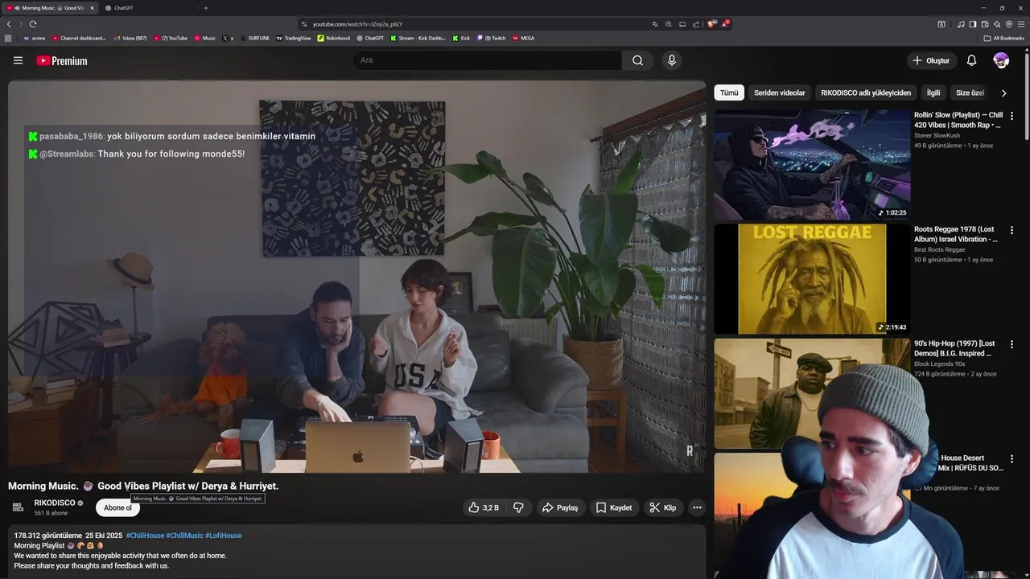Toggle the browser sidebar panel icon
This screenshot has width=1030, height=579.
pos(973,24)
